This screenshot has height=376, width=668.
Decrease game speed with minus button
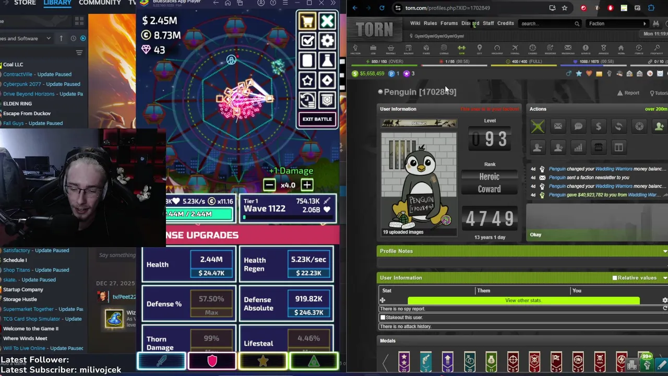point(269,185)
